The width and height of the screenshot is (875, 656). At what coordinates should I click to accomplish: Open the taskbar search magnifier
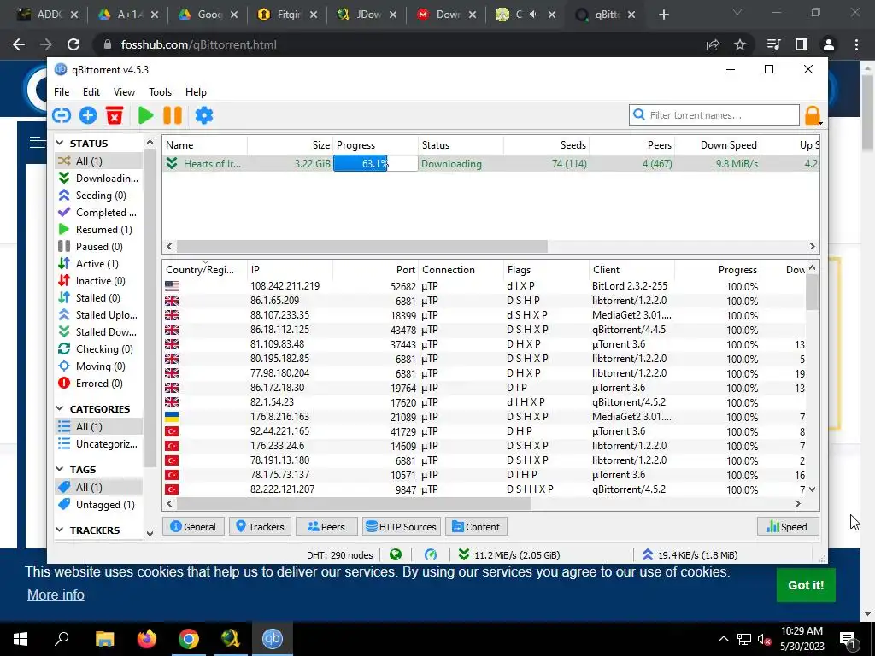point(62,639)
